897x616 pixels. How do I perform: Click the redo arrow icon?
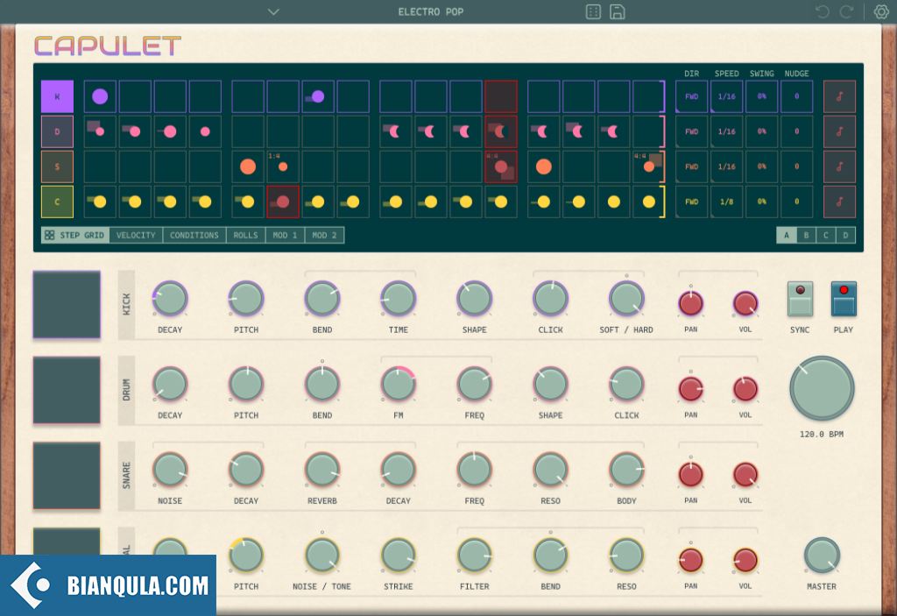(x=847, y=12)
